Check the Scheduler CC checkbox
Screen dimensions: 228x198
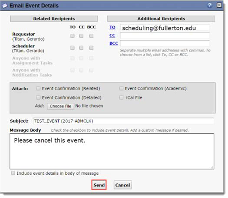81,48
